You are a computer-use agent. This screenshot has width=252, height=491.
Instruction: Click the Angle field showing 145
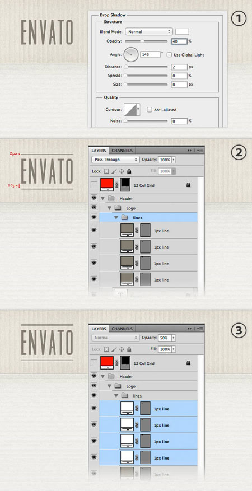click(150, 54)
